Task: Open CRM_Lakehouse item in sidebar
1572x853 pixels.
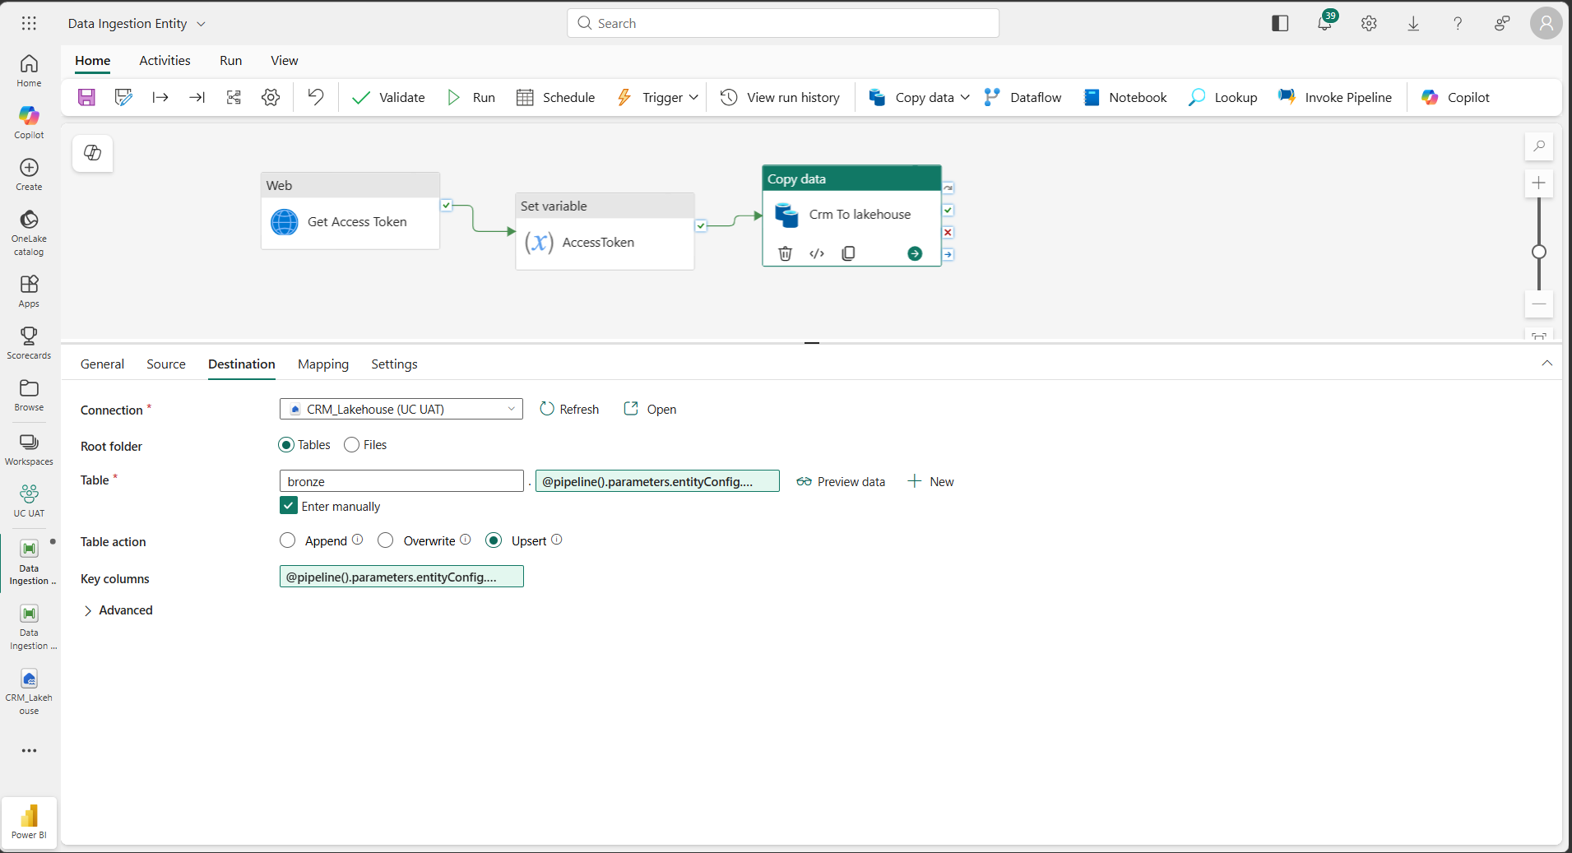Action: point(29,691)
